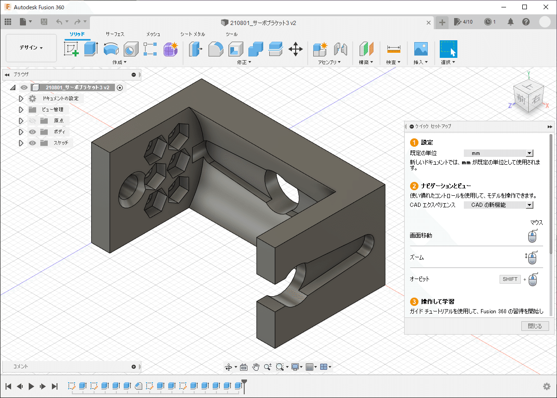
Task: Open the 作成 menu label
Action: click(119, 62)
